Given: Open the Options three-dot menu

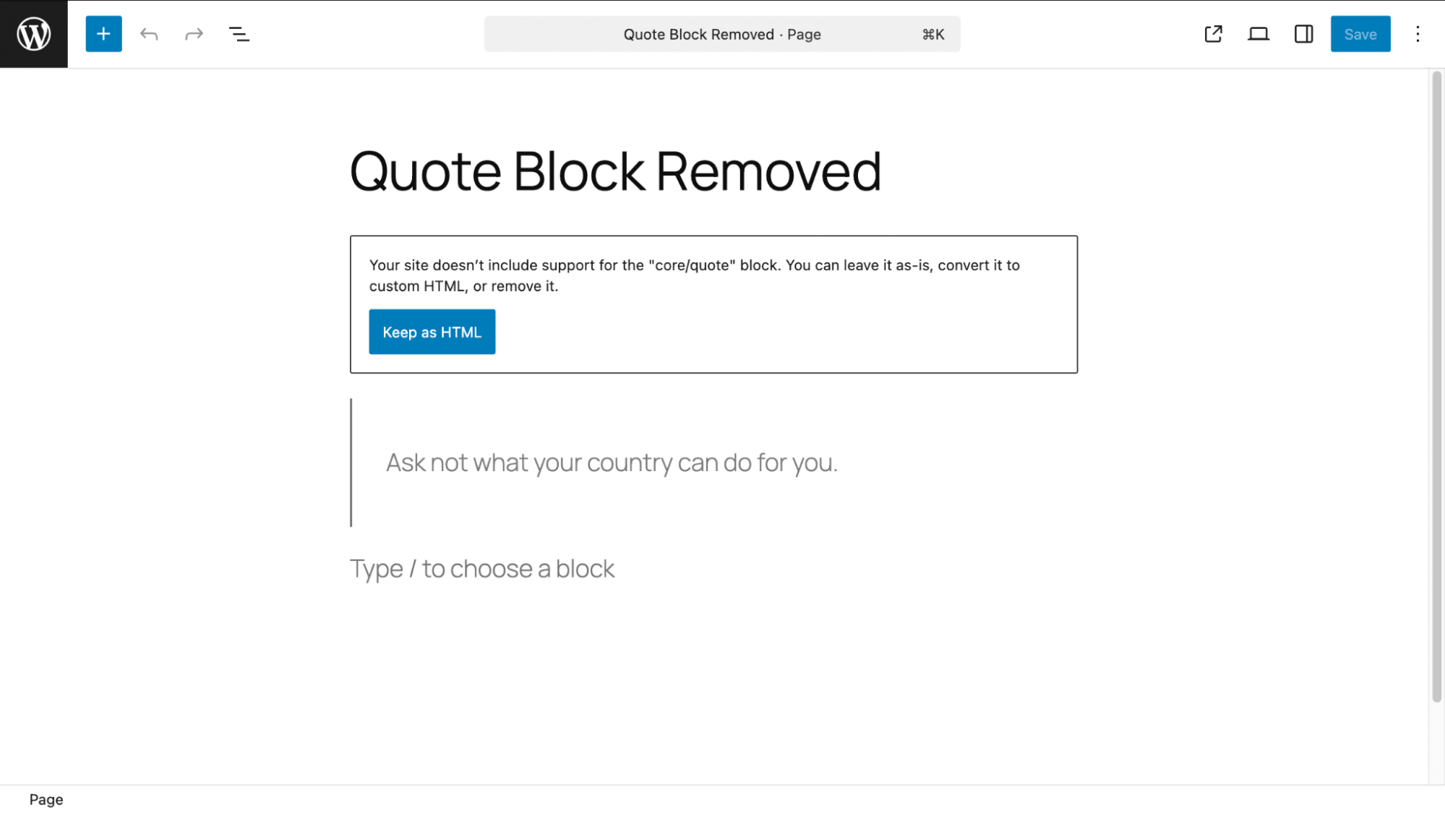Looking at the screenshot, I should click(x=1418, y=34).
